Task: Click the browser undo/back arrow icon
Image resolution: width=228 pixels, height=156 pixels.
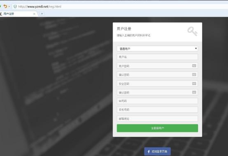Action: (5, 7)
